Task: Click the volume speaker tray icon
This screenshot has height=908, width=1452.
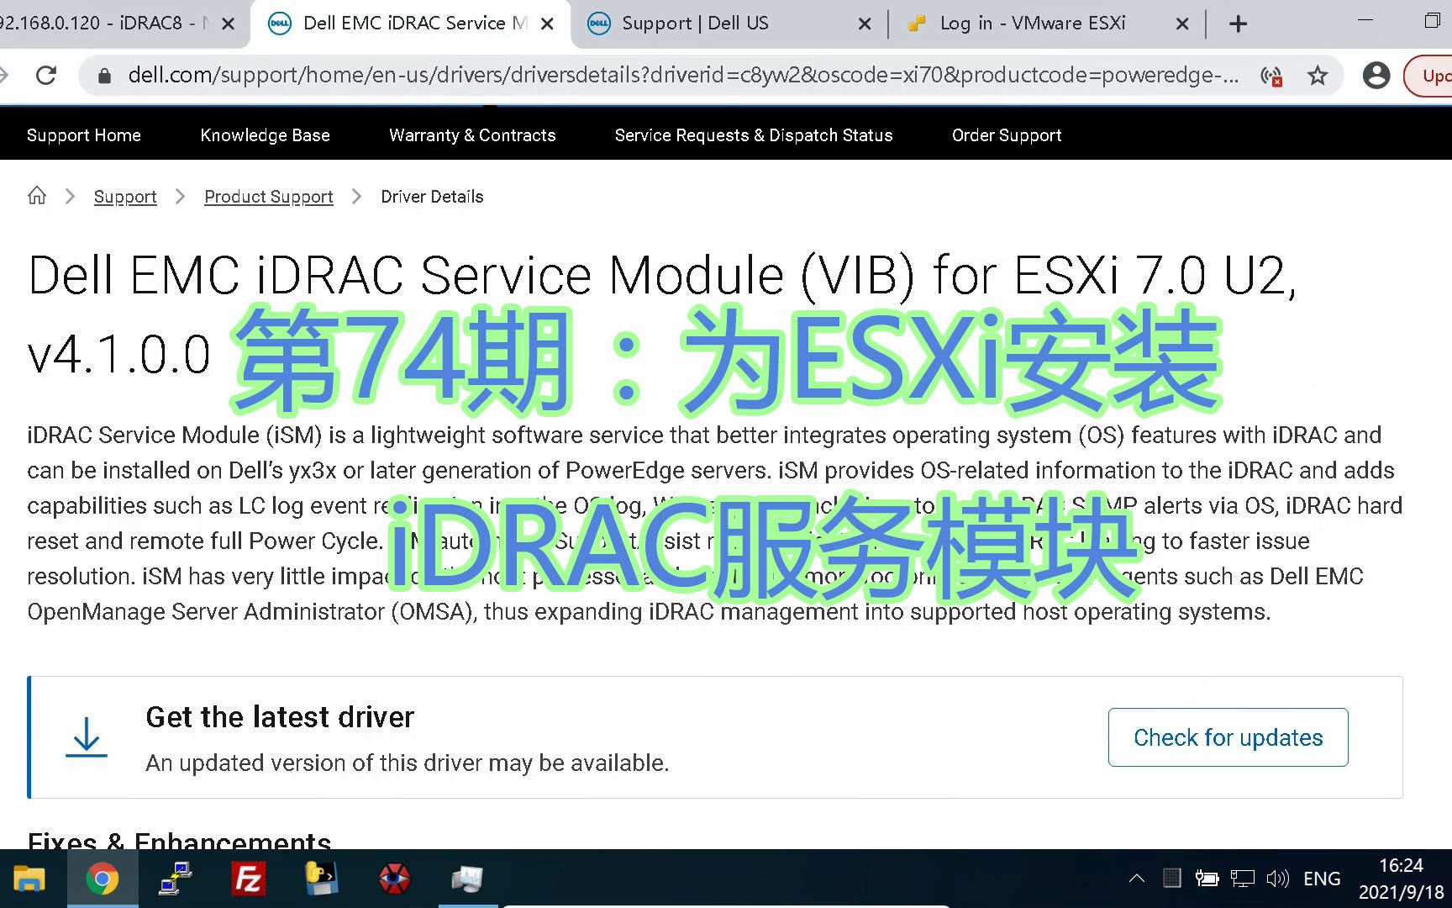Action: 1277,879
